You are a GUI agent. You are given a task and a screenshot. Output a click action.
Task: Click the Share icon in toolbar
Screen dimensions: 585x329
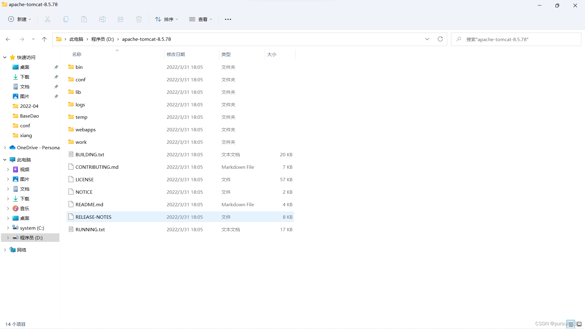tap(121, 19)
